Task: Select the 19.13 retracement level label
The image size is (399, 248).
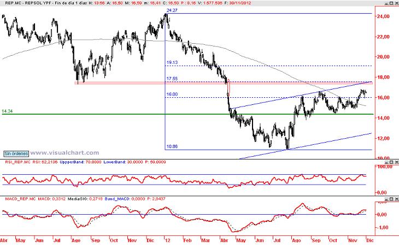Action: pos(172,62)
